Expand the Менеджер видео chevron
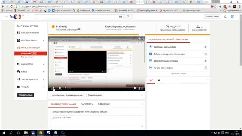Screen dimensions: 242x136 43,40
